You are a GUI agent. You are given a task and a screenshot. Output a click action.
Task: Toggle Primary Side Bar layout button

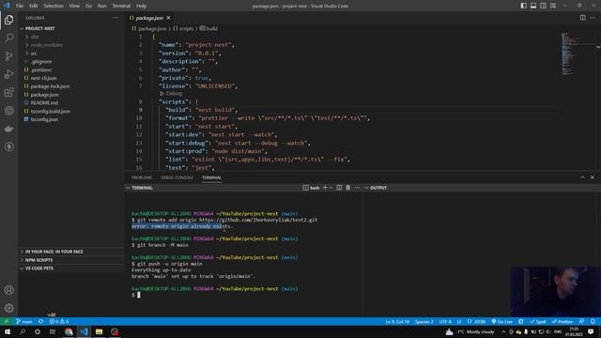(x=524, y=6)
